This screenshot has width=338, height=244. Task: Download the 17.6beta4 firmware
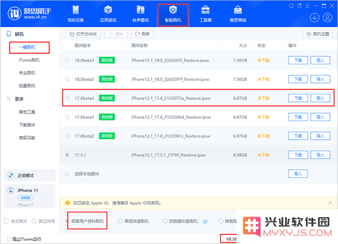click(298, 98)
